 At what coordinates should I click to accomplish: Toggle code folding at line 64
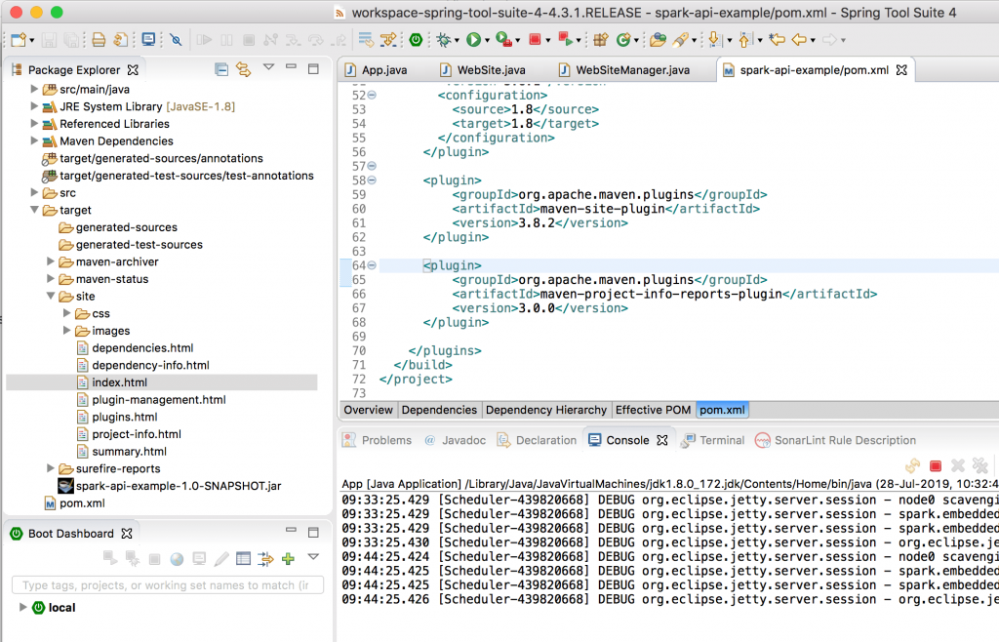pyautogui.click(x=372, y=265)
